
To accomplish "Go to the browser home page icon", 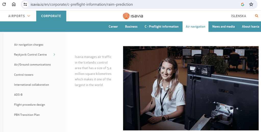I will click(14, 4).
